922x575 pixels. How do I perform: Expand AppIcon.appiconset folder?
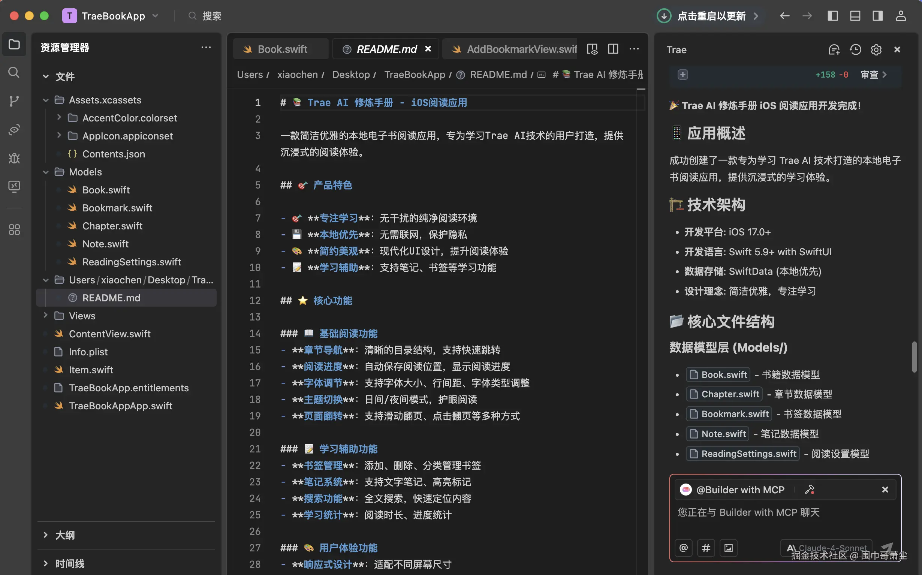point(59,136)
